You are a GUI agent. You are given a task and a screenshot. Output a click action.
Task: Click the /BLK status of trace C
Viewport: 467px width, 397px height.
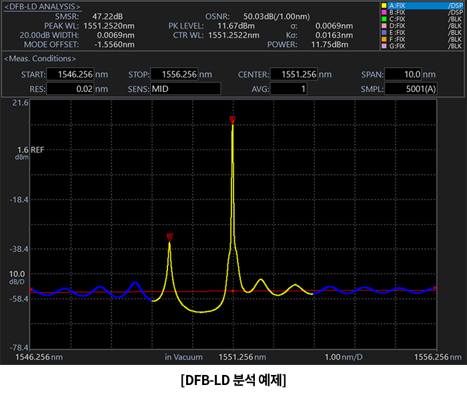tap(456, 19)
